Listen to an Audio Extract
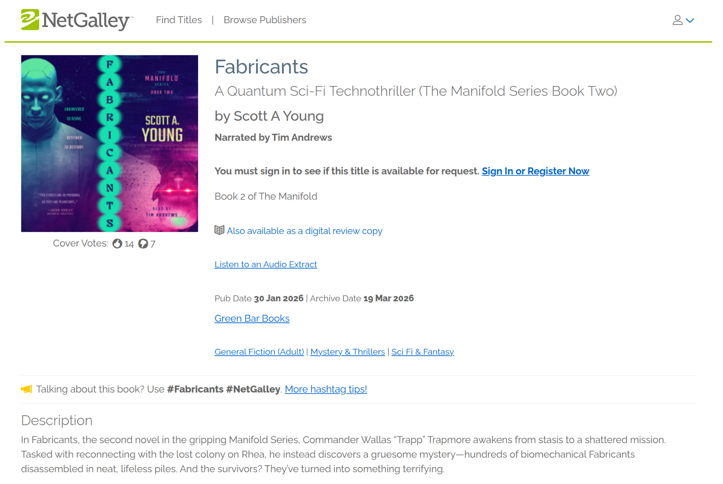The image size is (723, 484). pos(266,264)
